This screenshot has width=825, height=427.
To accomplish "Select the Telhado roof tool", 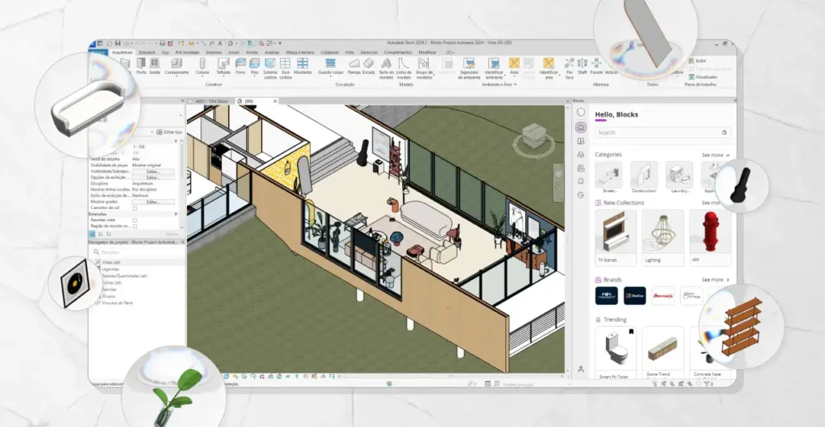I will pos(223,66).
